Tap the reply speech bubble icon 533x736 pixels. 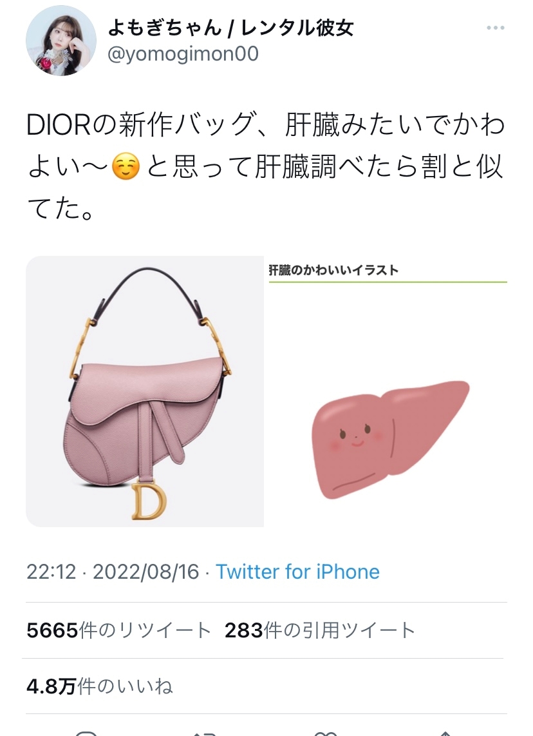86,733
